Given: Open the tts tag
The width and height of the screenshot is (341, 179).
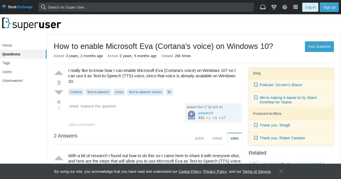Looking at the screenshot, I should (x=169, y=92).
